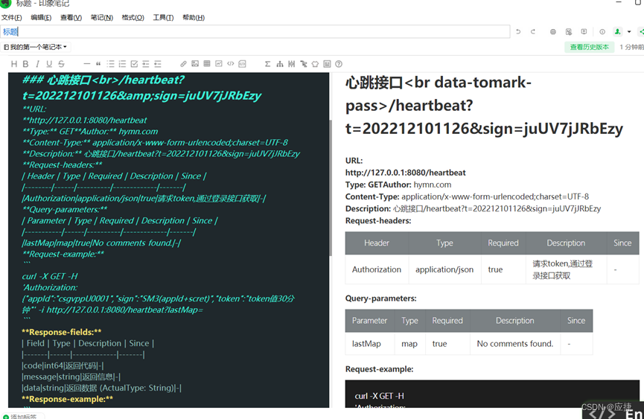Screen dimensions: 644x419
Task: Insert a code block with boxed code icon
Action: click(242, 63)
